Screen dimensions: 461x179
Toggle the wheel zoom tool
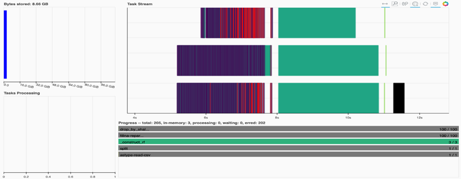(405, 4)
